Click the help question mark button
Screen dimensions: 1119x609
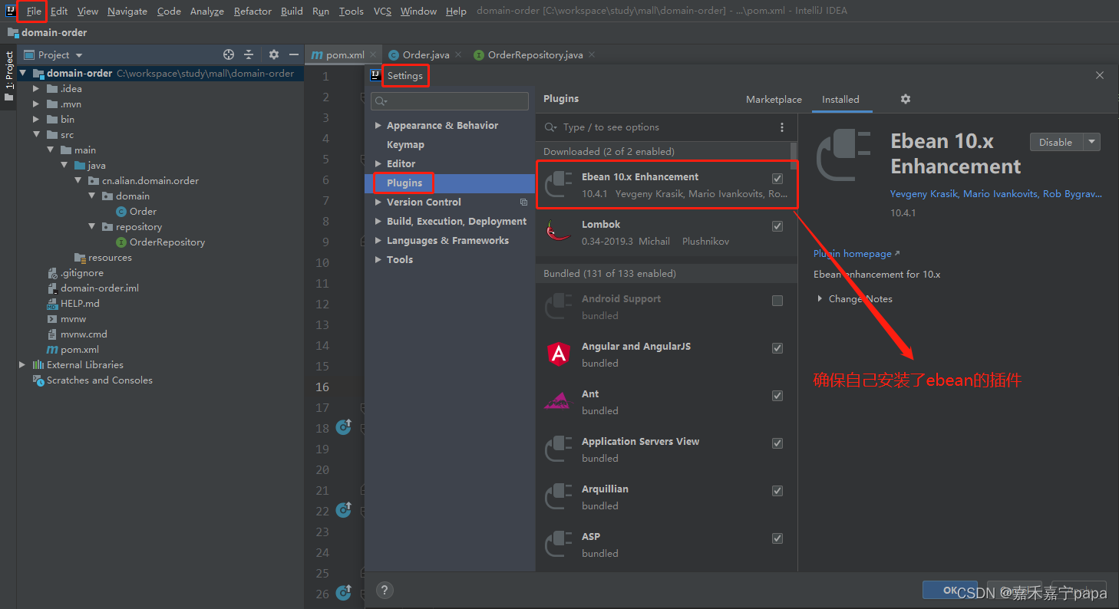coord(385,590)
